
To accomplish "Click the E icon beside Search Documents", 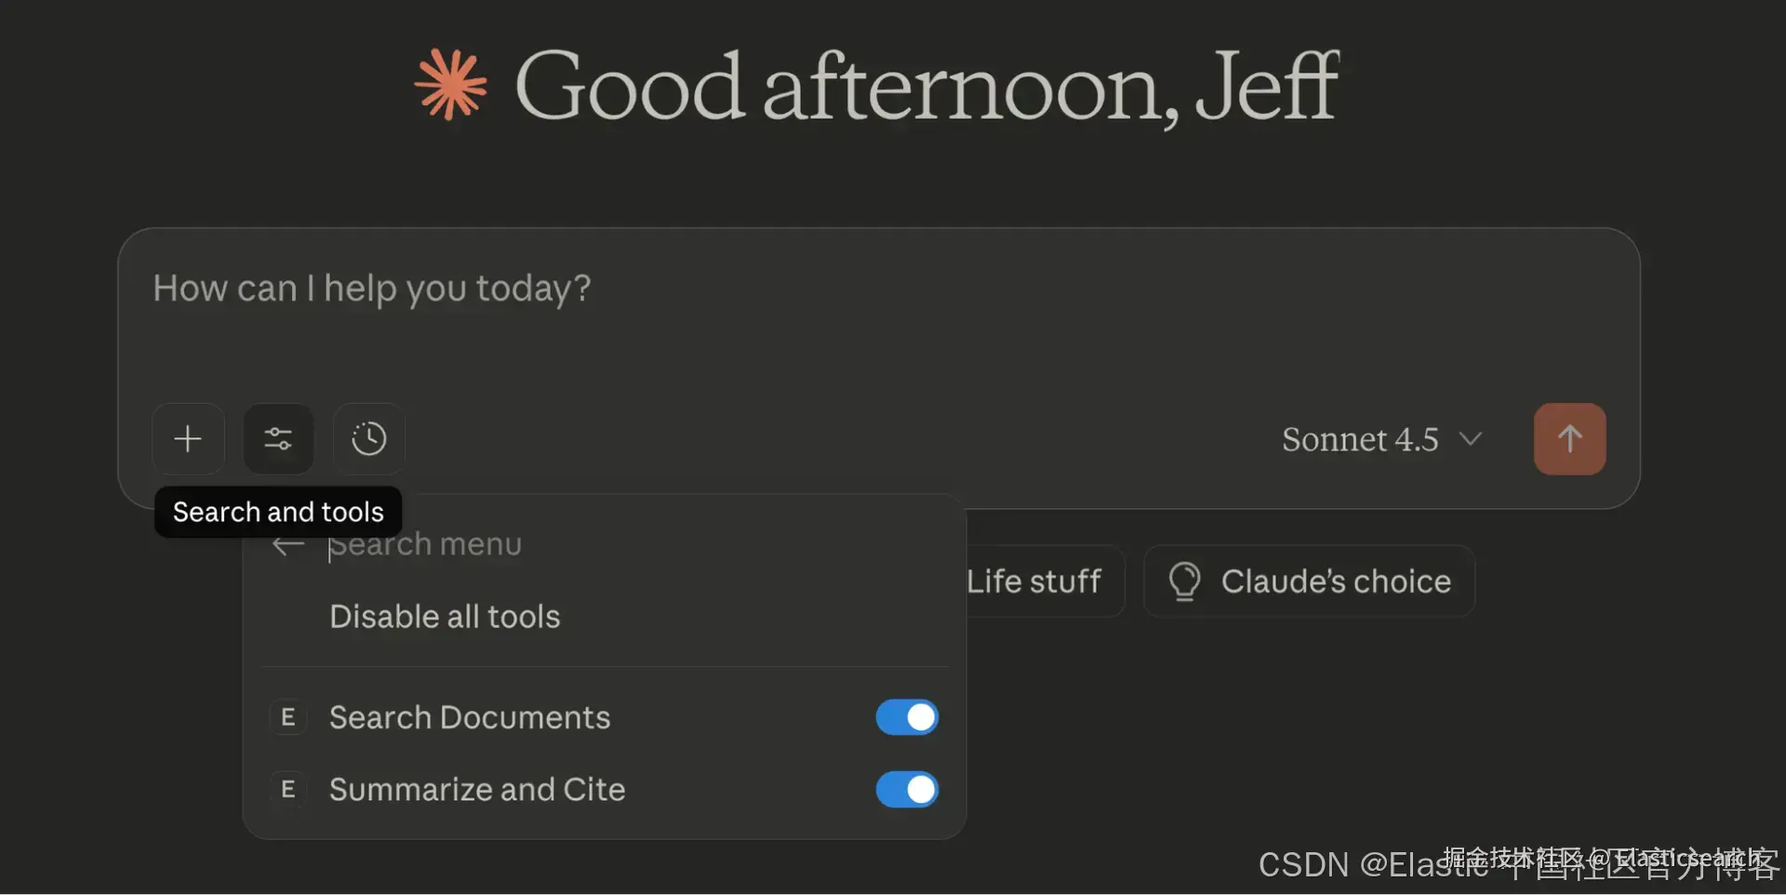I will click(x=288, y=717).
